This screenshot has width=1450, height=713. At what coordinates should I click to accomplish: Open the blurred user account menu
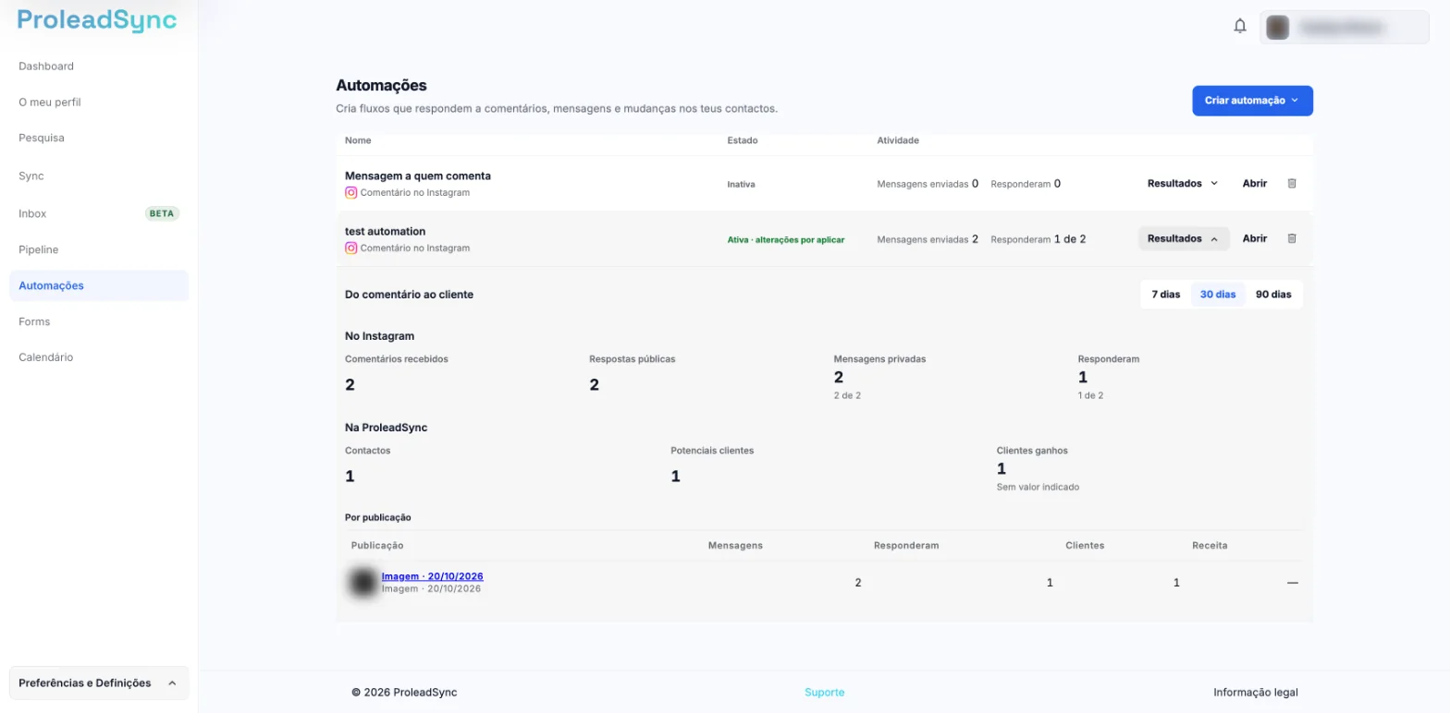pyautogui.click(x=1344, y=28)
